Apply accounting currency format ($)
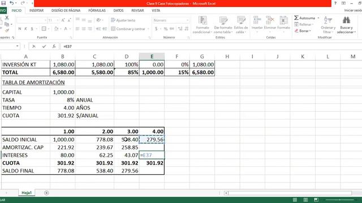The height and width of the screenshot is (203, 362). (156, 29)
